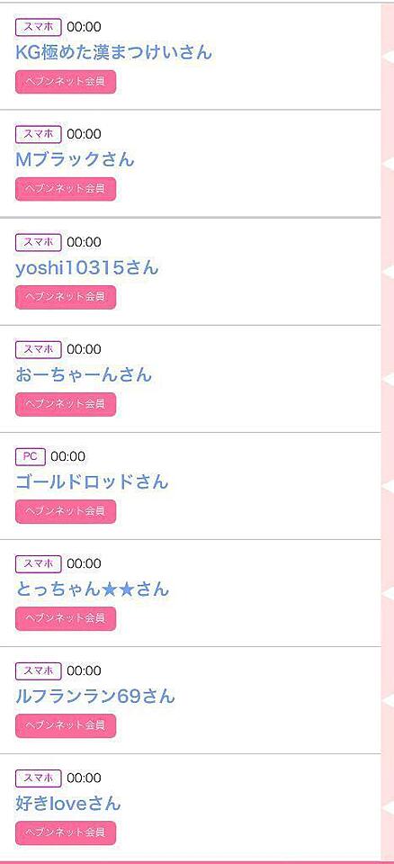
Task: Click the スマホ tag above おーちゃーんさん
Action: point(38,349)
